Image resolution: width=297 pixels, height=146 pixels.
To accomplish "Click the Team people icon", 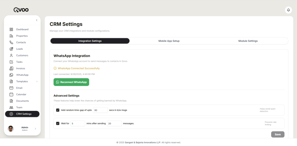I will 11,107.
